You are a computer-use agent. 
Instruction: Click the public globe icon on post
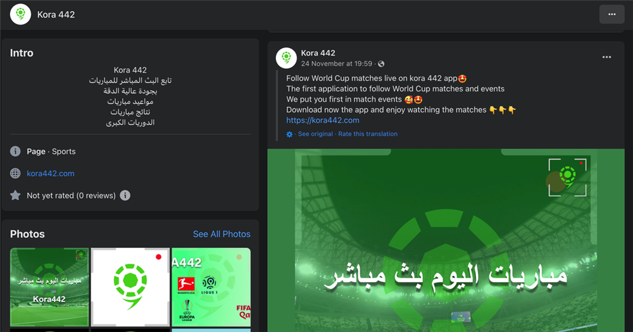[x=381, y=64]
